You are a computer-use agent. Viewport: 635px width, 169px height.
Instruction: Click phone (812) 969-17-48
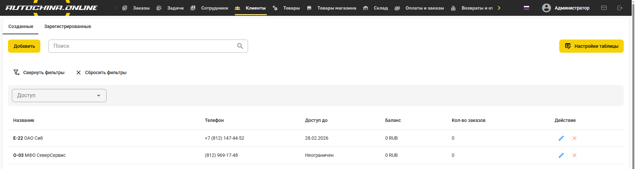221,155
